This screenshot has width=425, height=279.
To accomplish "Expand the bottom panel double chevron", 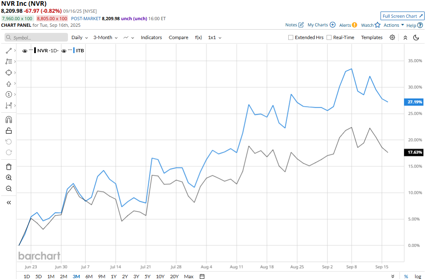I will (393, 276).
